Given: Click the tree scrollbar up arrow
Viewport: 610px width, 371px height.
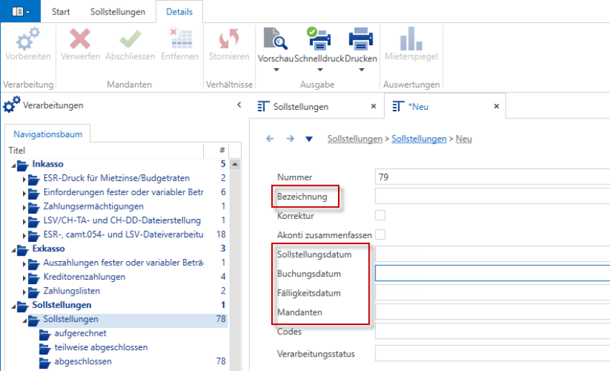Looking at the screenshot, I should pos(235,164).
